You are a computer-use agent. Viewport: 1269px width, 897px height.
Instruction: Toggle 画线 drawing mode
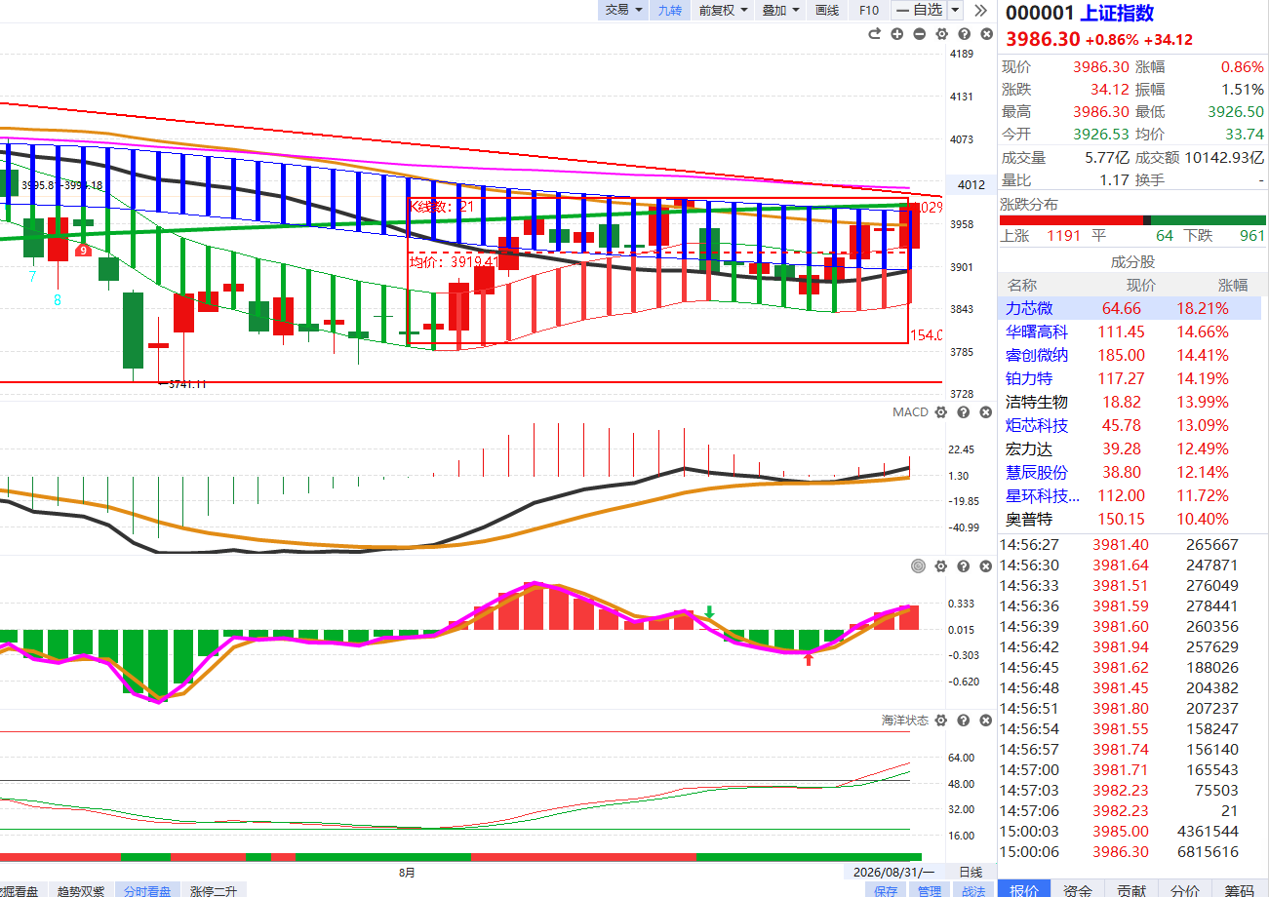826,10
